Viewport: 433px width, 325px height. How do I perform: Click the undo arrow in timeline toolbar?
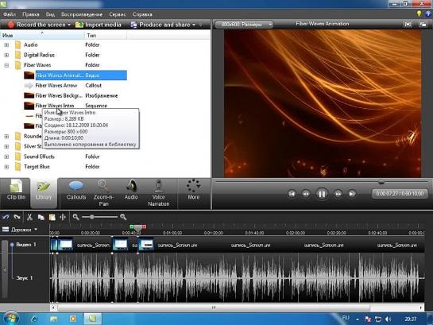pos(6,217)
